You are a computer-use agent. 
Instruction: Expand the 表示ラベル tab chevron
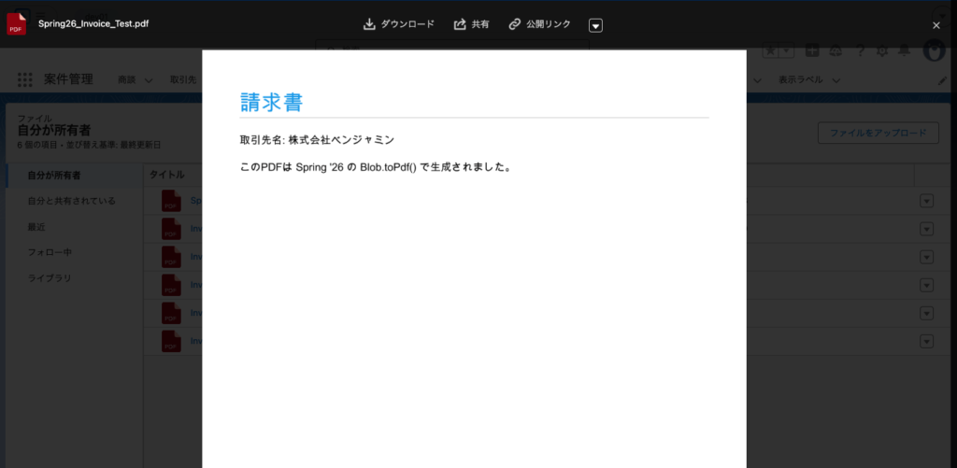pyautogui.click(x=836, y=81)
